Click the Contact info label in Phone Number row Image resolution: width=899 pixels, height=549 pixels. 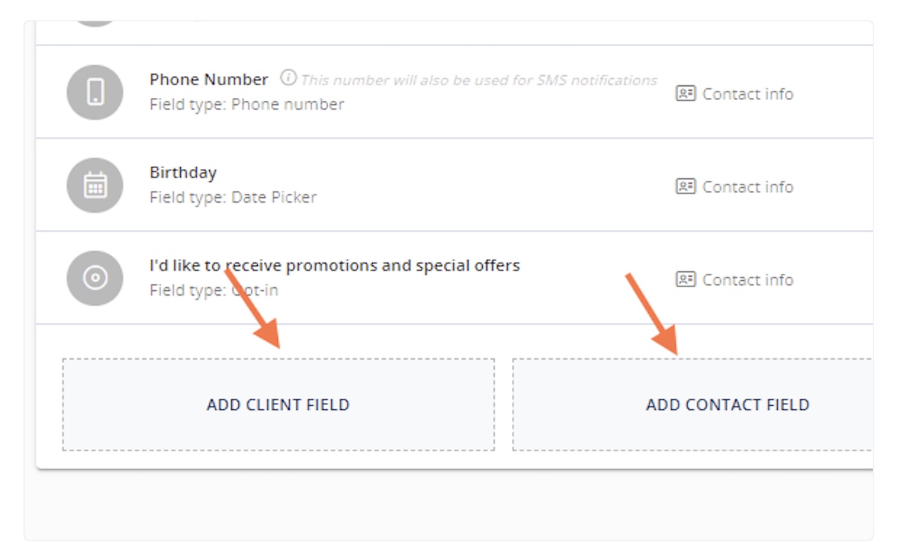pyautogui.click(x=747, y=94)
